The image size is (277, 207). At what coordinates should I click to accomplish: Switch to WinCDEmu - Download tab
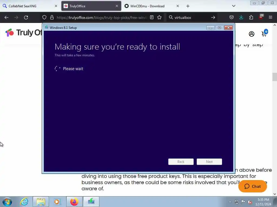152,6
